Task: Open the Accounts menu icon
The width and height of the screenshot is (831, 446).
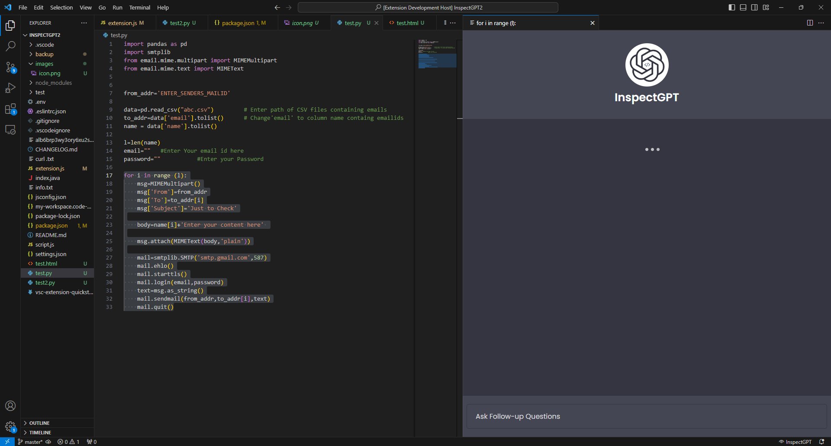Action: (10, 406)
